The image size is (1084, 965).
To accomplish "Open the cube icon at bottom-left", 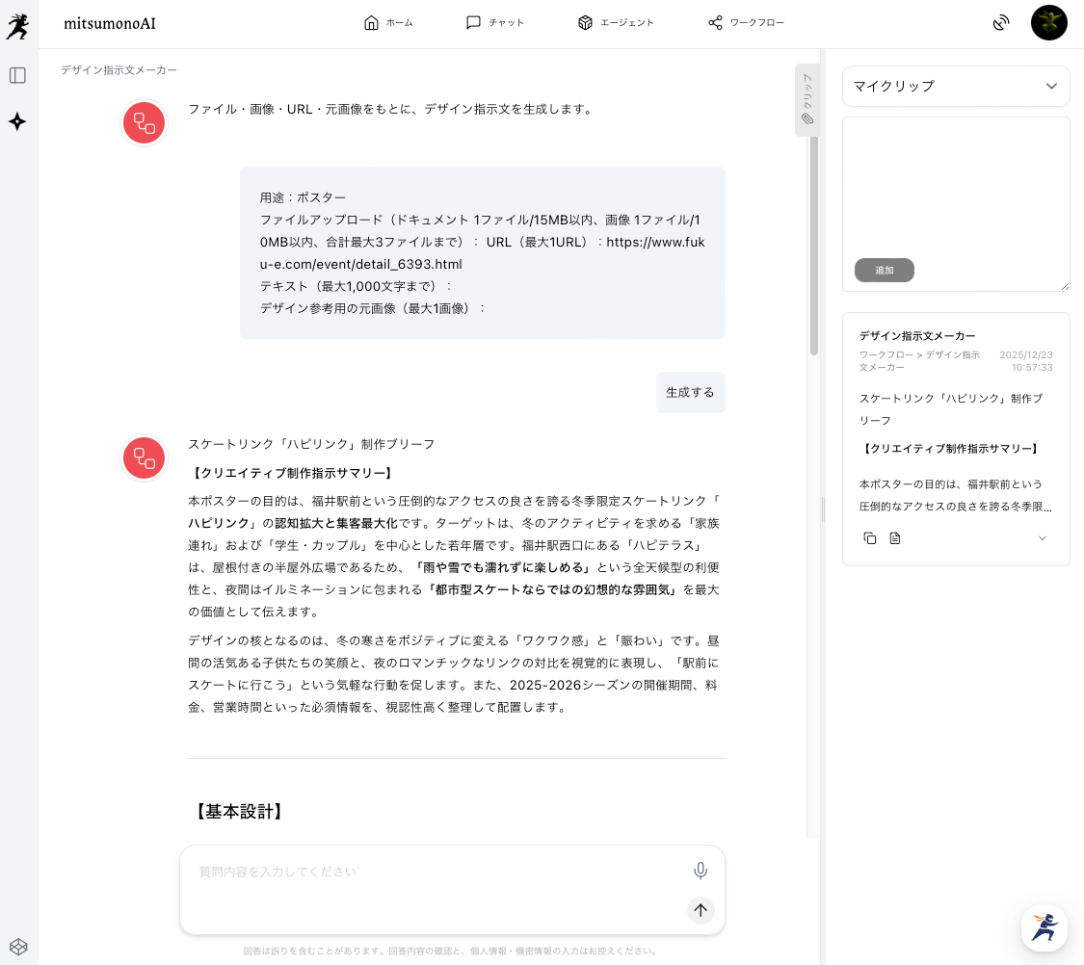I will point(18,946).
